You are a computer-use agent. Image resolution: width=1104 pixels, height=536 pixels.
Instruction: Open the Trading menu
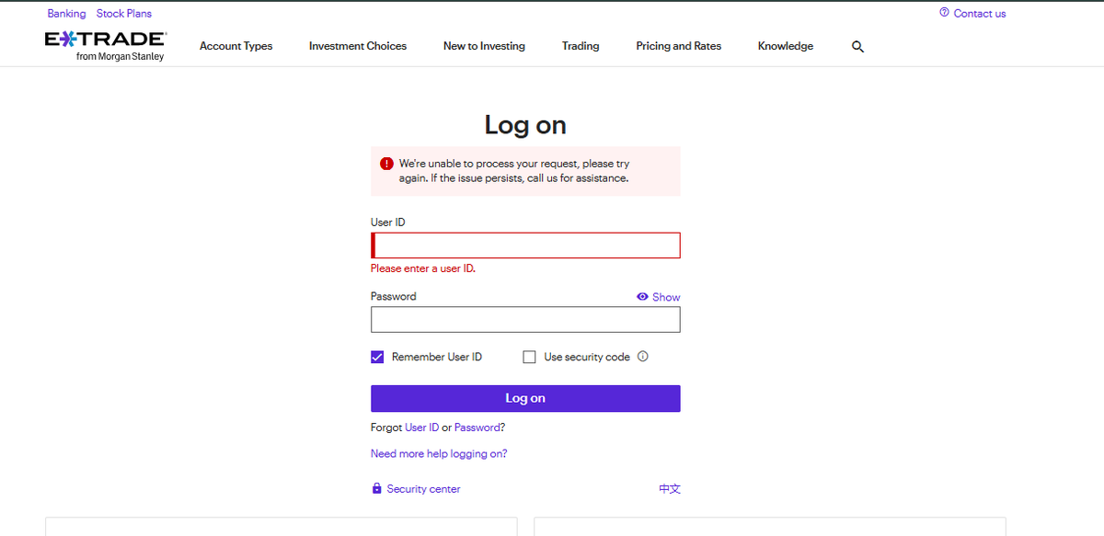click(581, 46)
